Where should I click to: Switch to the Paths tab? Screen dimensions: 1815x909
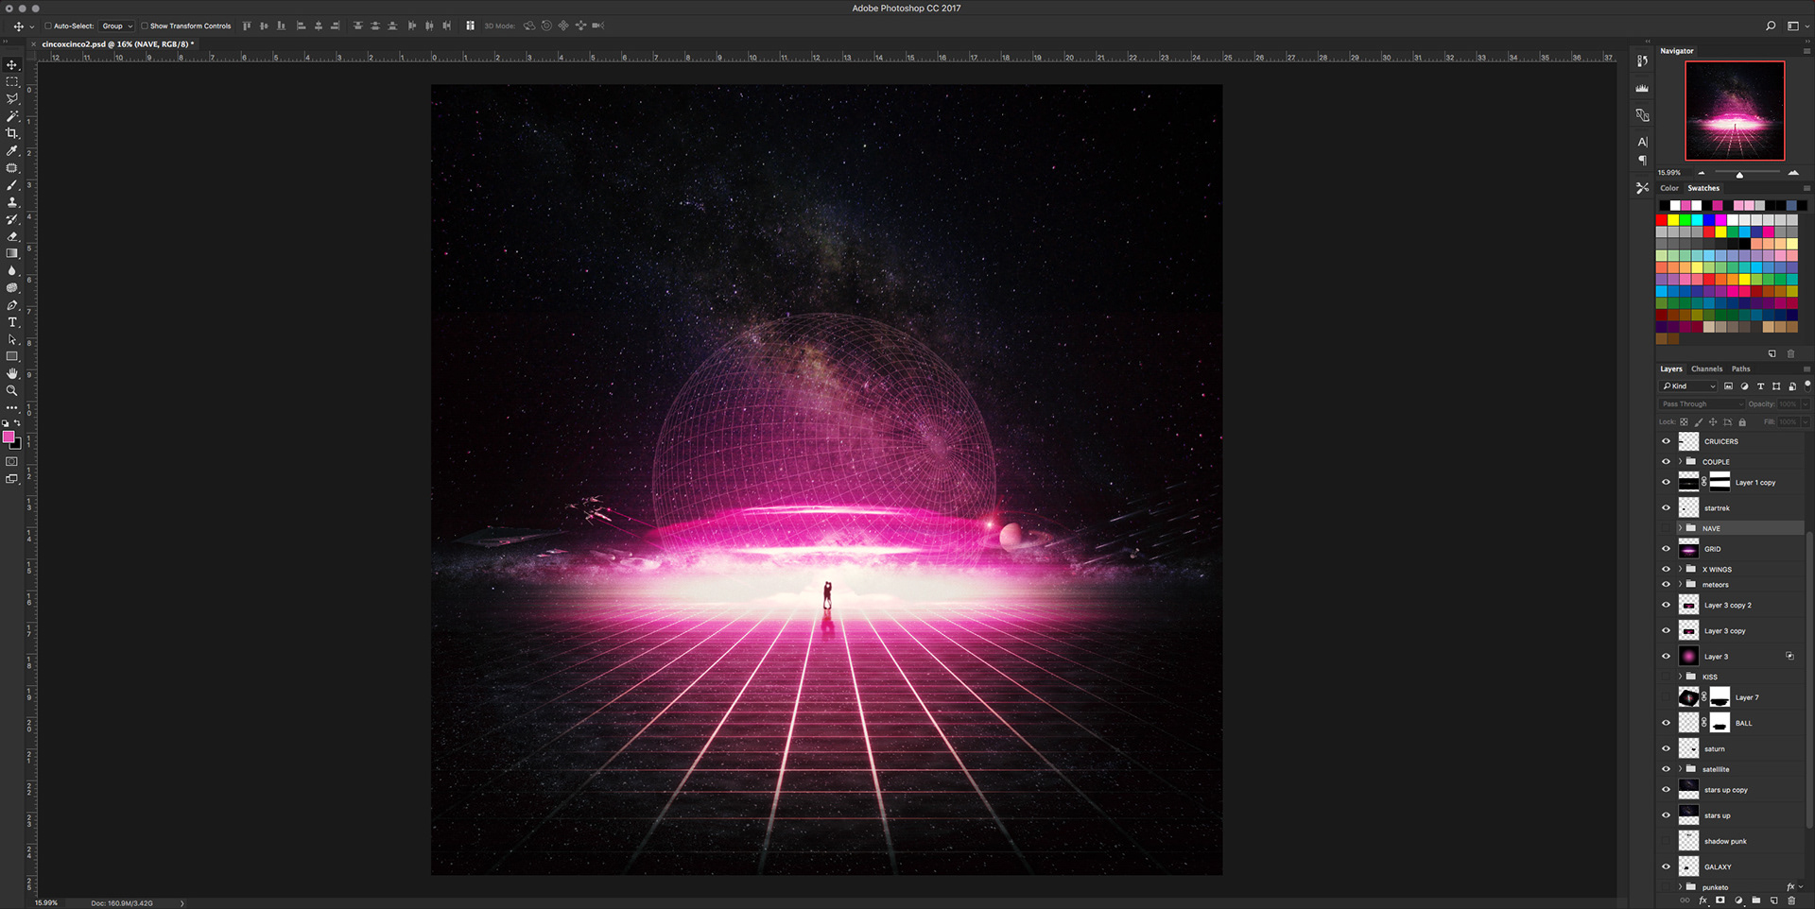pyautogui.click(x=1741, y=369)
